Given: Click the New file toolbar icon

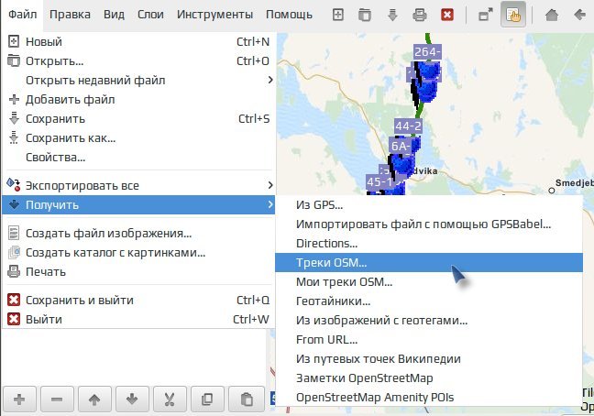Looking at the screenshot, I should (x=337, y=16).
